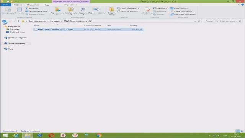Collapse the ribbon with the chevron
This screenshot has height=138, width=245.
tap(238, 5)
